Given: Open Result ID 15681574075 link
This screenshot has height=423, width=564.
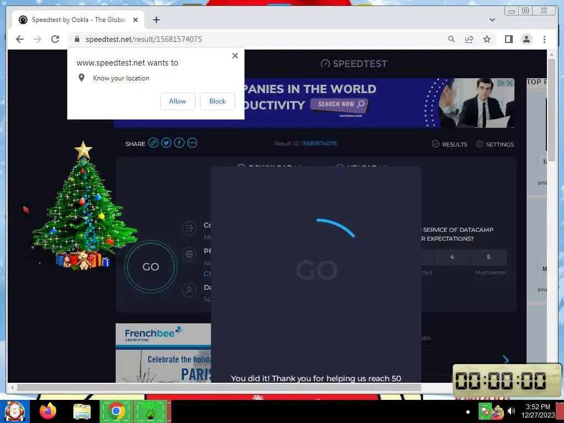Looking at the screenshot, I should (319, 143).
